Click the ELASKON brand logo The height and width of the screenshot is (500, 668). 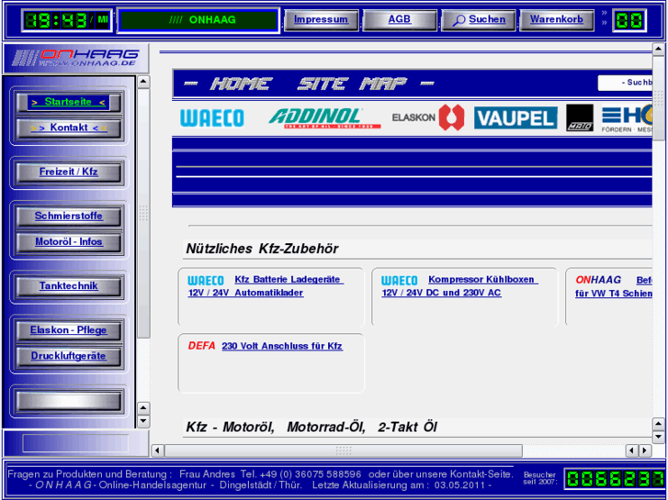(428, 117)
